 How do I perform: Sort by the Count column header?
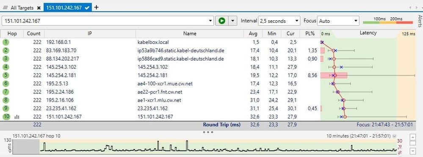[34, 34]
